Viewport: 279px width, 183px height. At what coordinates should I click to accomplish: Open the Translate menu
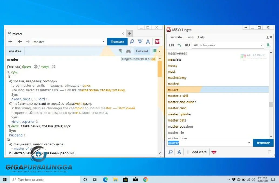(x=176, y=37)
